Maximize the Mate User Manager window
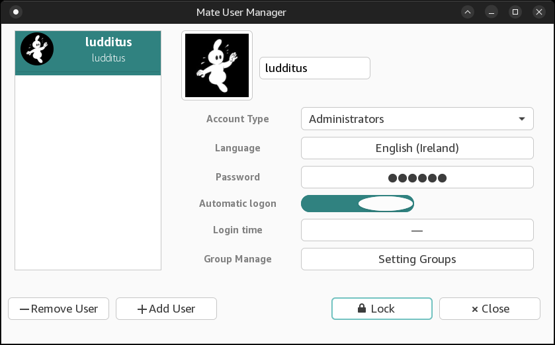 click(x=515, y=12)
